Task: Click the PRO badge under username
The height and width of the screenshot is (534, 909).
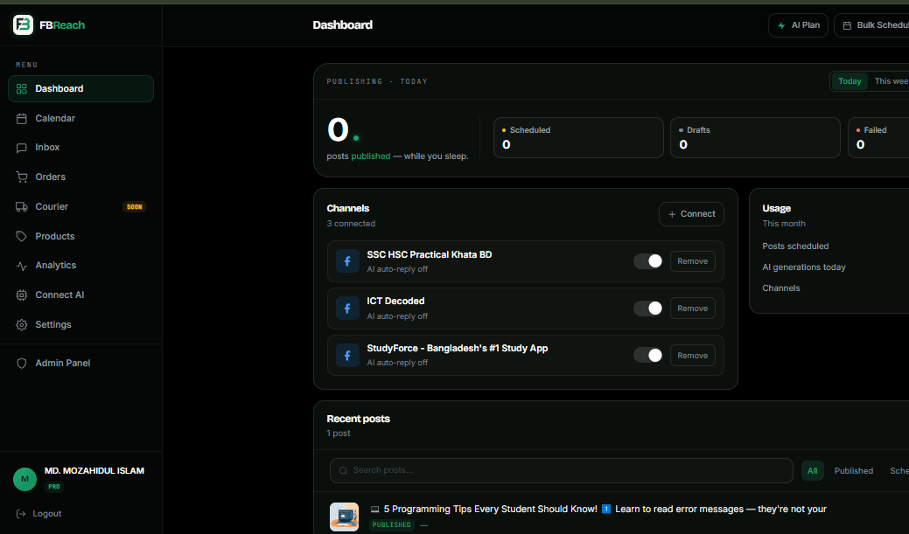Action: (54, 487)
